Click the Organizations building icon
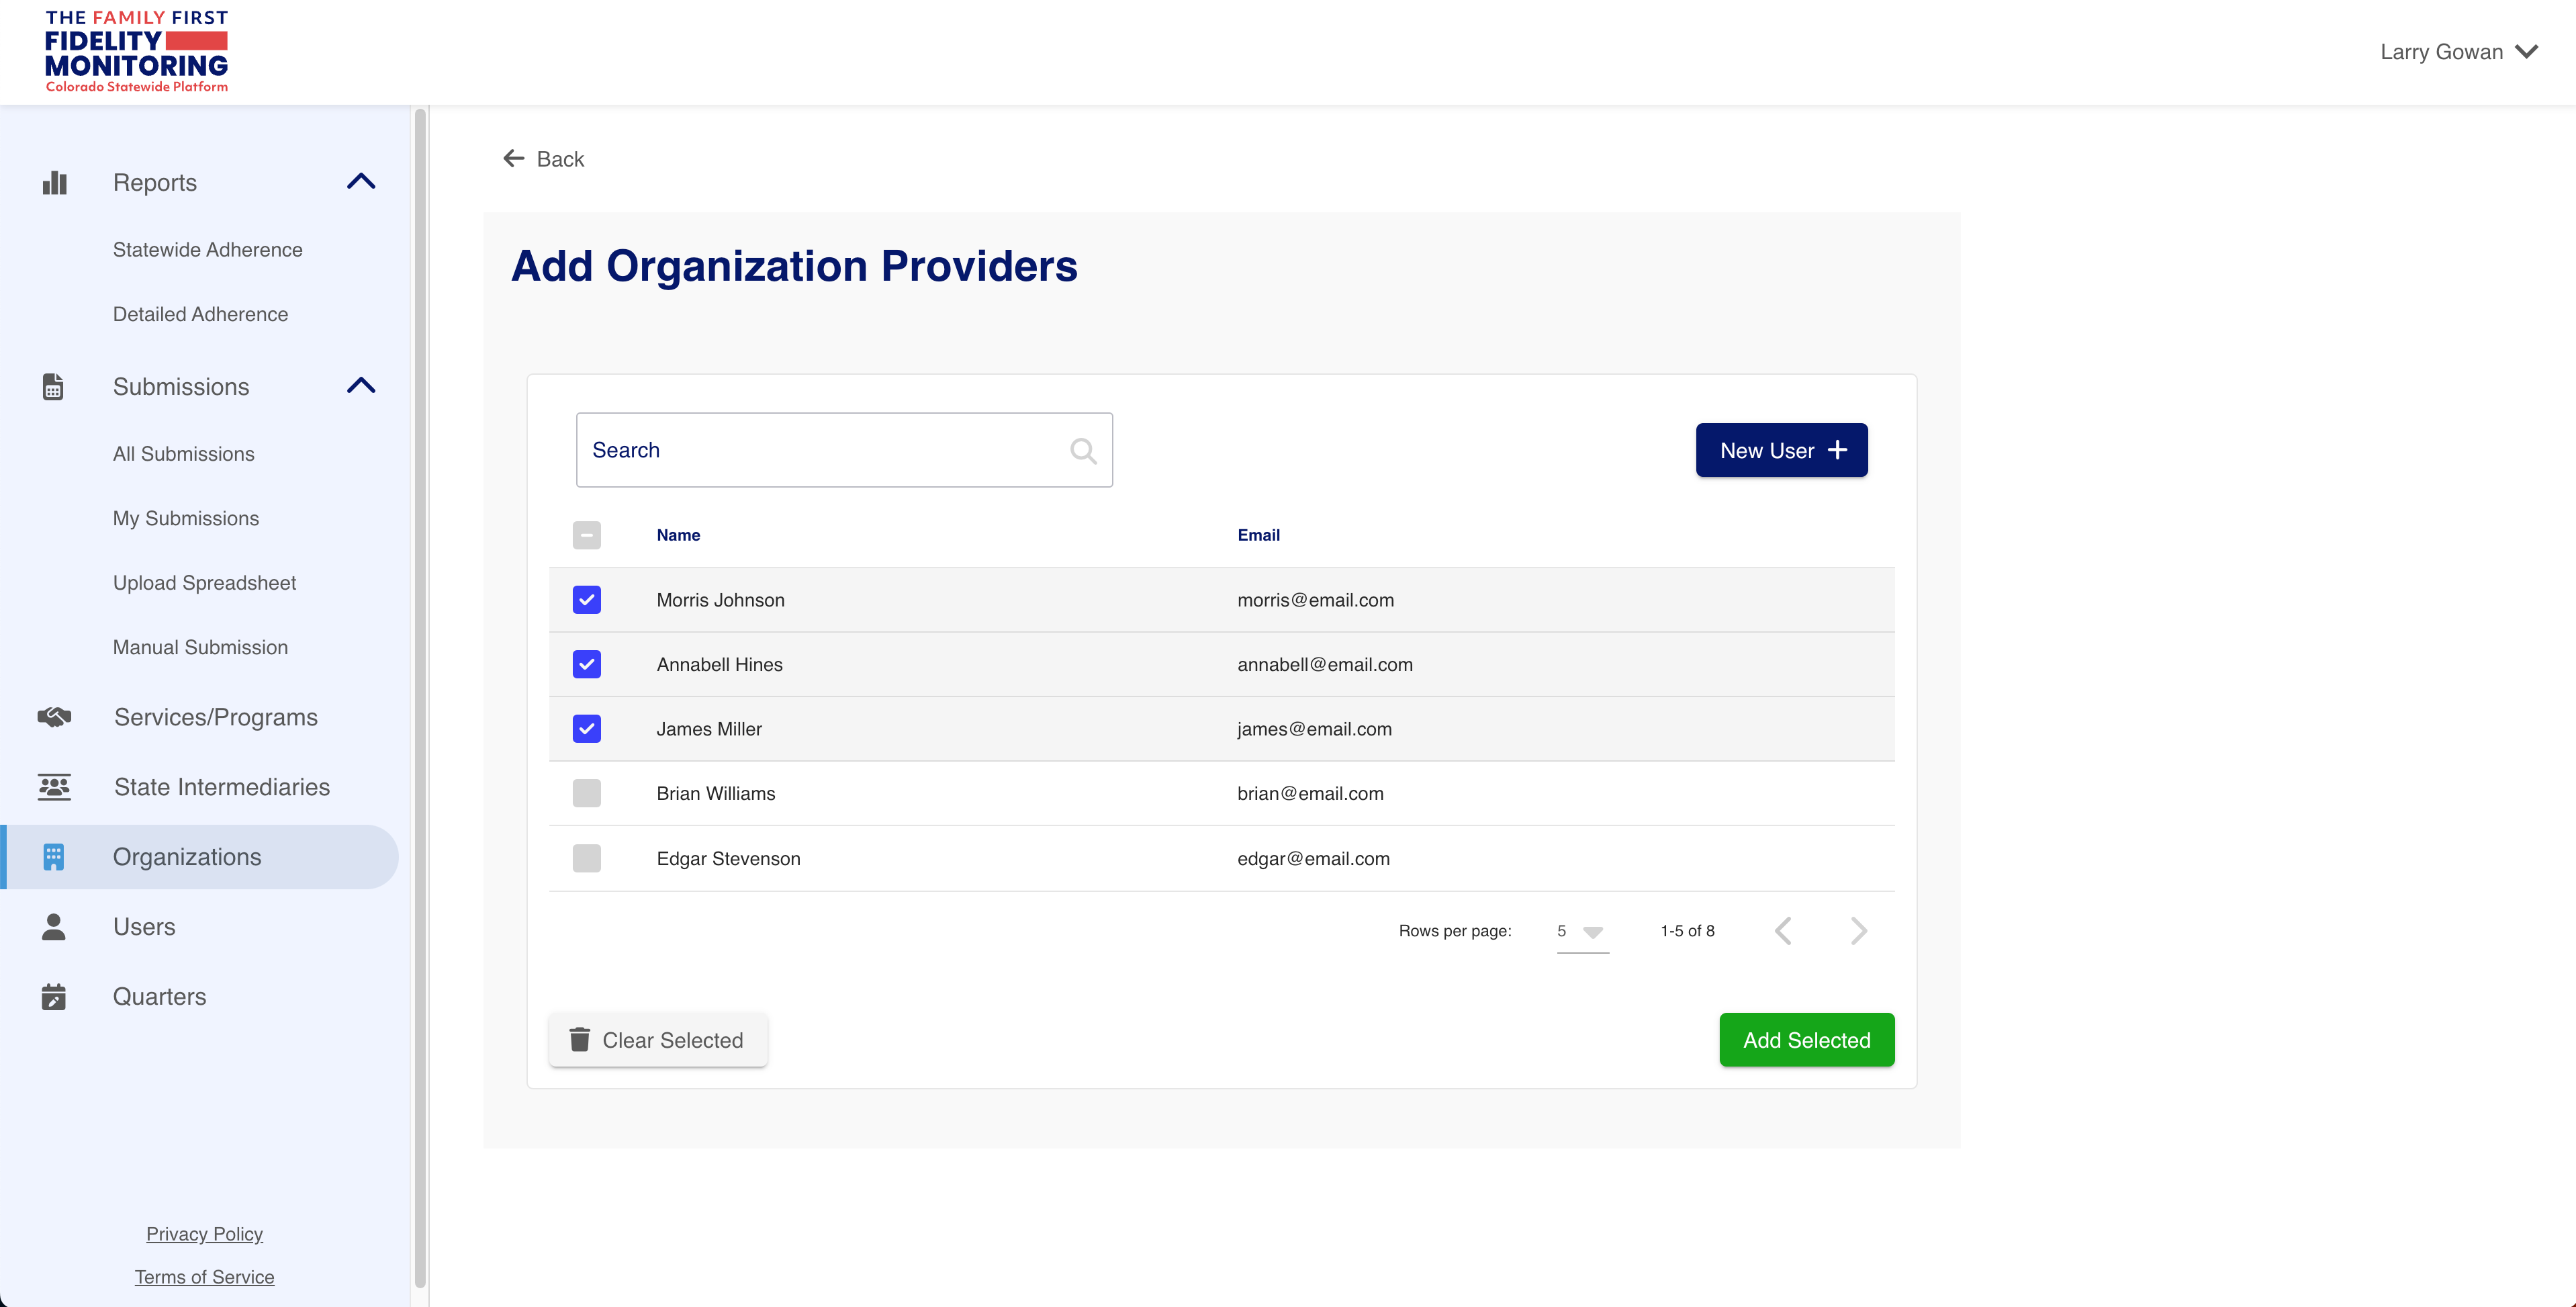The width and height of the screenshot is (2576, 1307). coord(54,857)
